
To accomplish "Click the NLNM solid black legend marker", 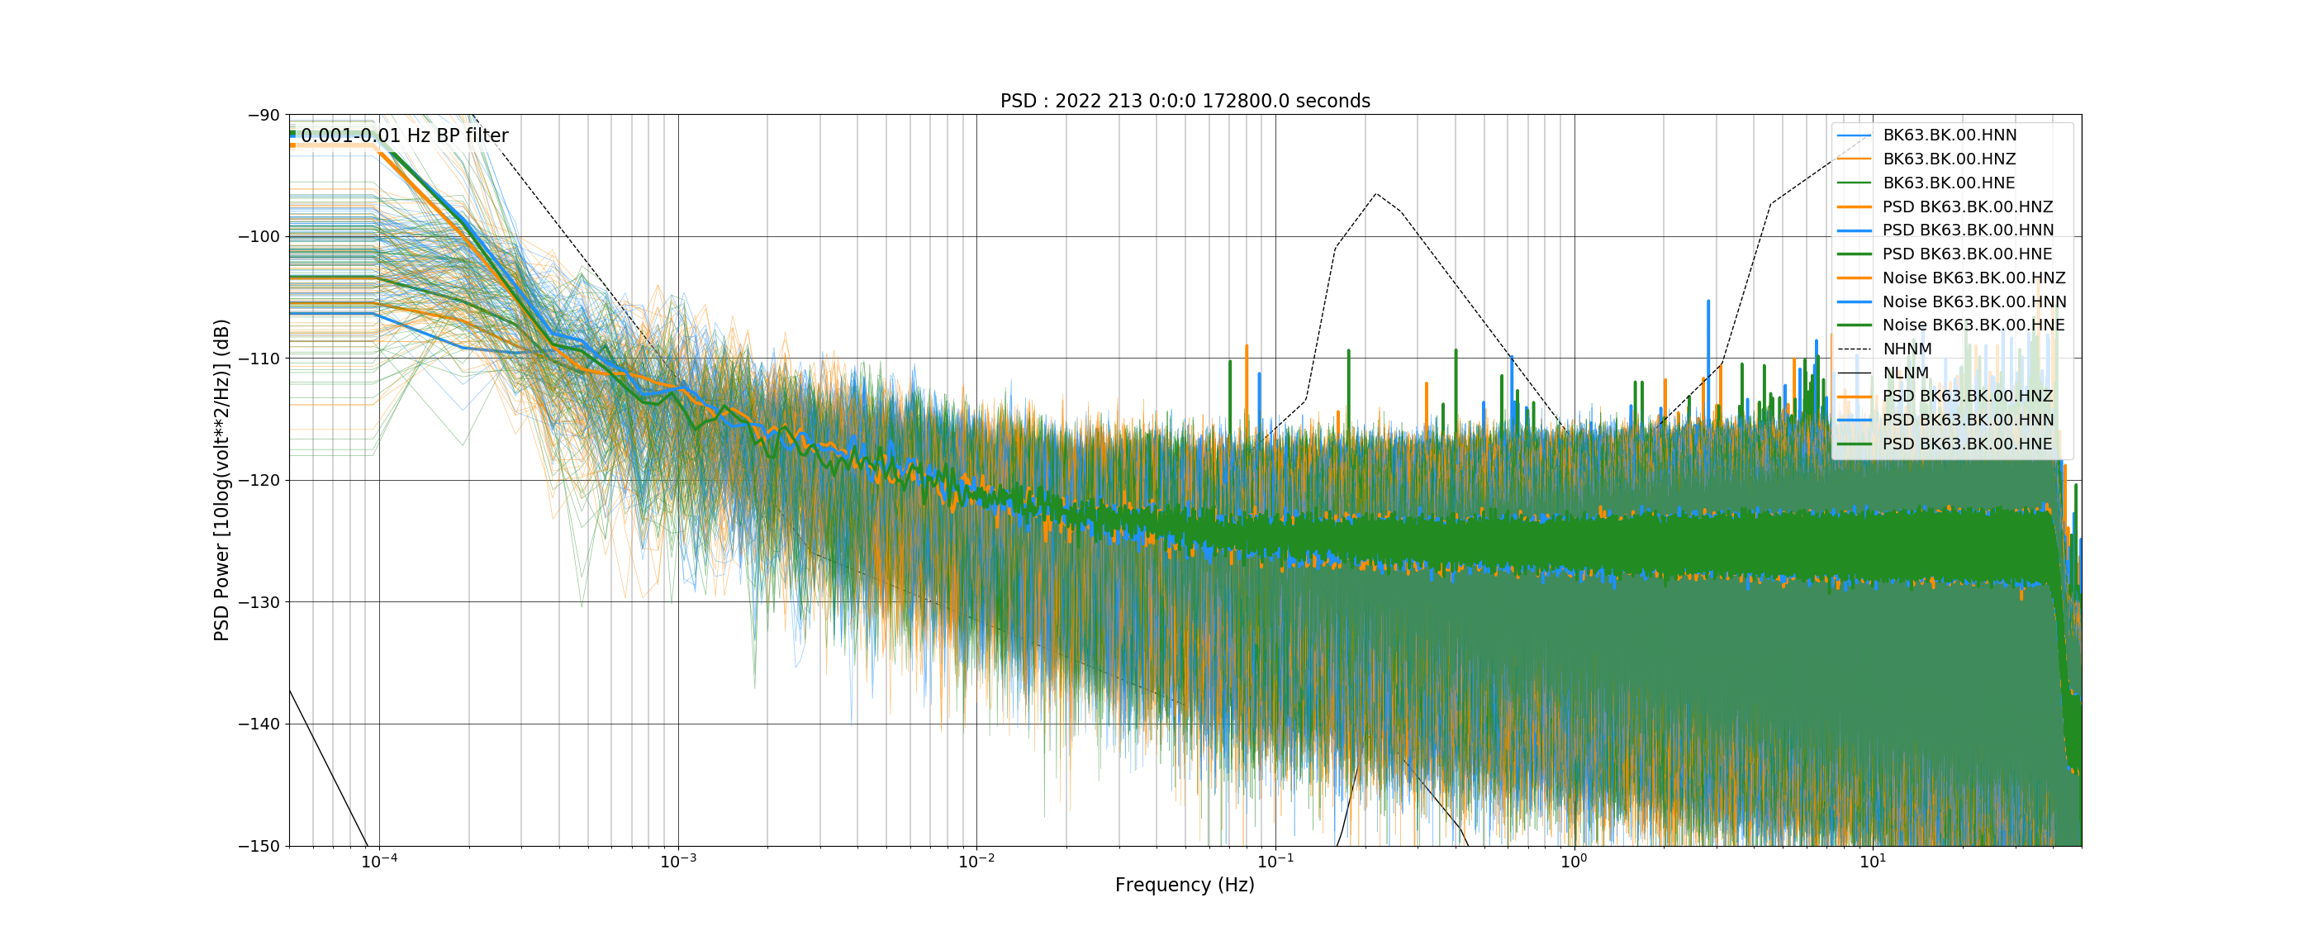I will [x=1855, y=373].
